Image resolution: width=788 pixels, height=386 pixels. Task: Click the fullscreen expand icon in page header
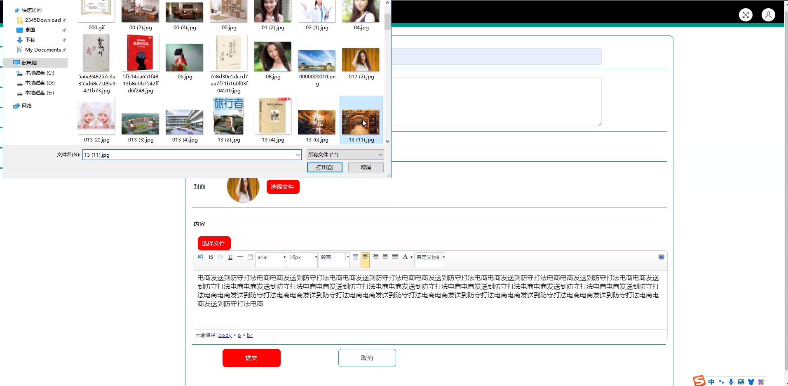pyautogui.click(x=746, y=15)
